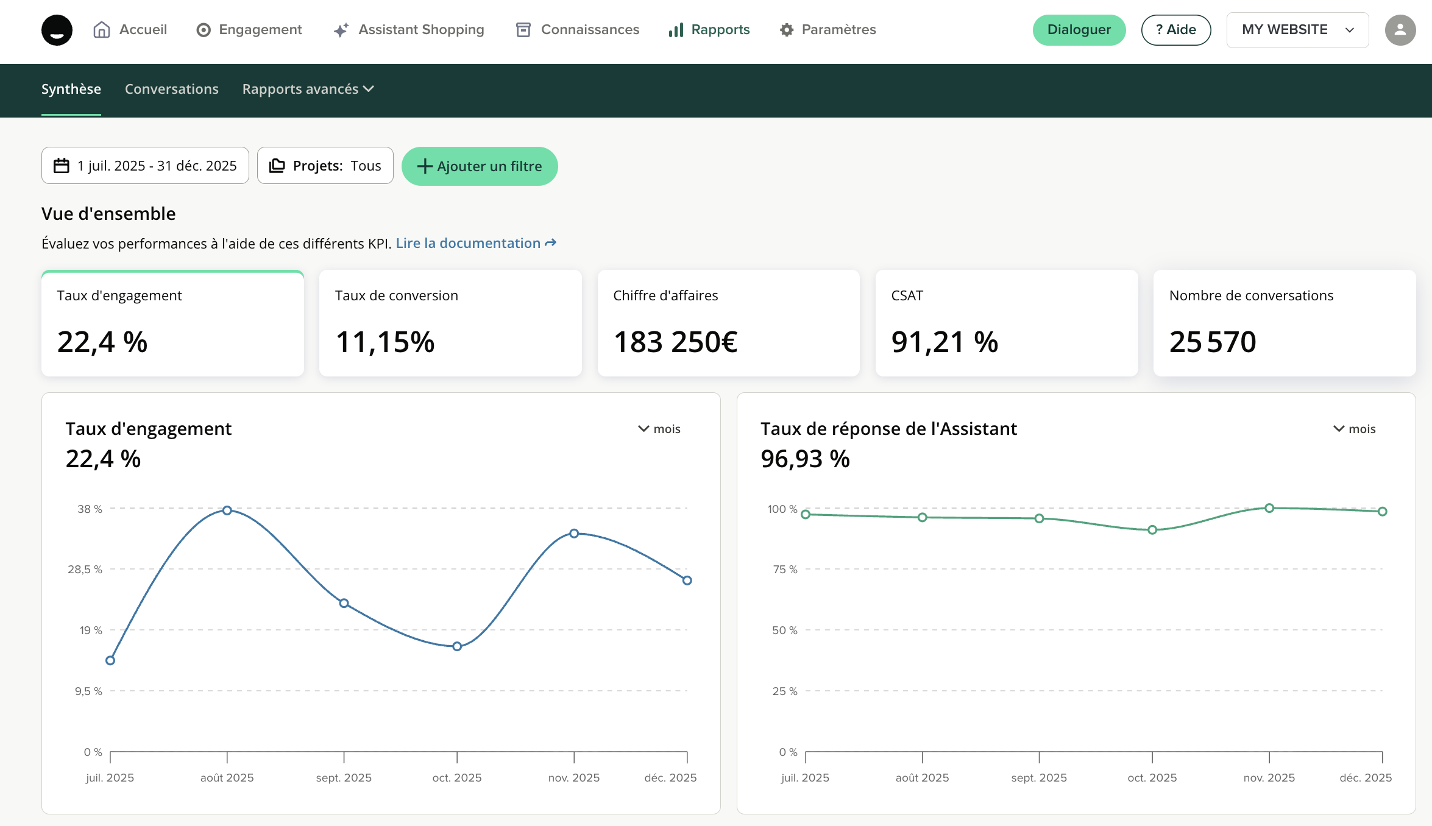Viewport: 1432px width, 826px height.
Task: Click the calendar icon in date filter
Action: click(x=62, y=166)
